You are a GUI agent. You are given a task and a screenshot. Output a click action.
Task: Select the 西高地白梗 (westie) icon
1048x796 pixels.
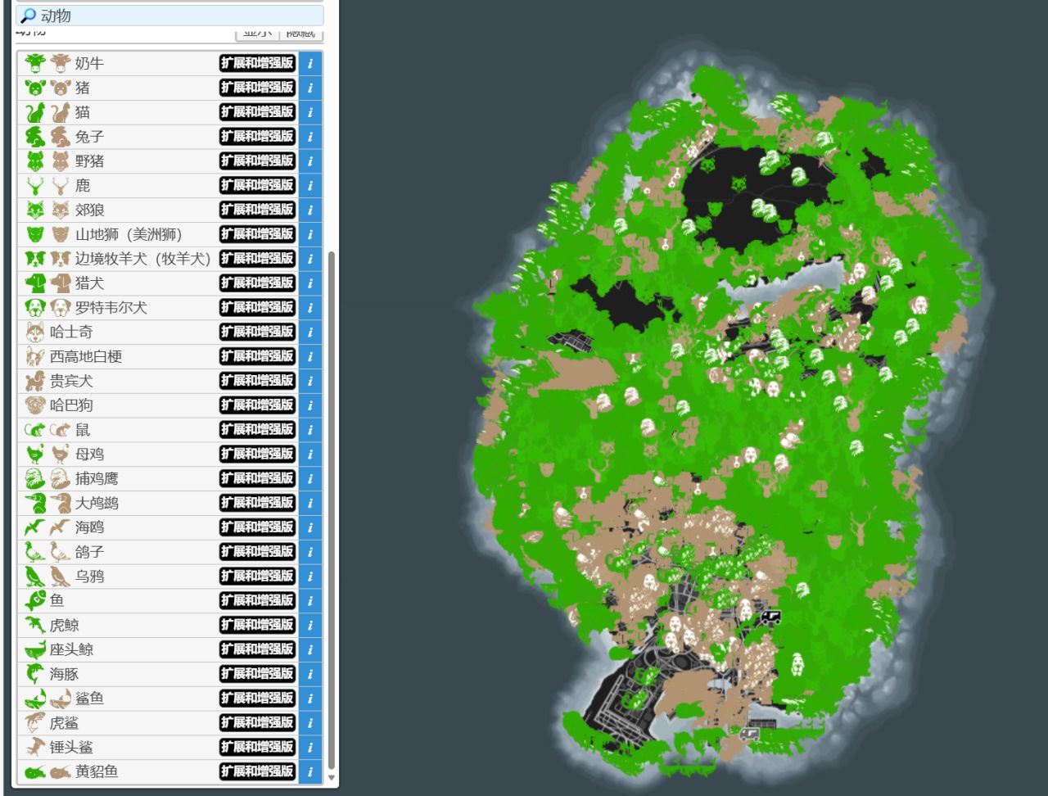34,357
